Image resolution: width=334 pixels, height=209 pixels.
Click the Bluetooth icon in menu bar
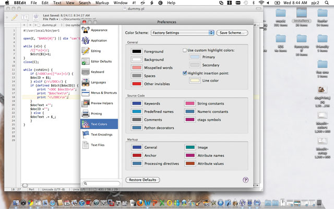click(x=254, y=3)
